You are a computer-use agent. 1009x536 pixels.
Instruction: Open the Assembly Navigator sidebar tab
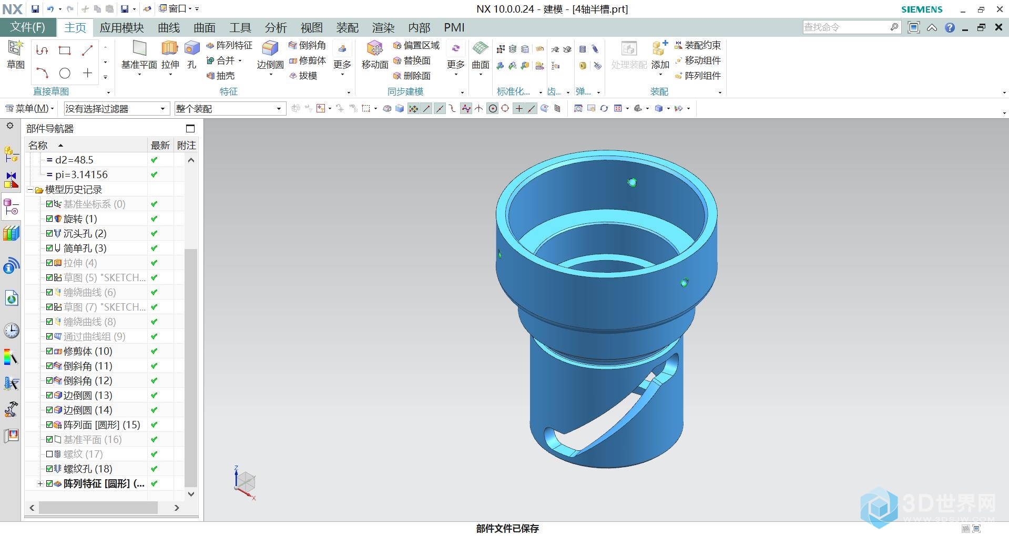point(11,154)
